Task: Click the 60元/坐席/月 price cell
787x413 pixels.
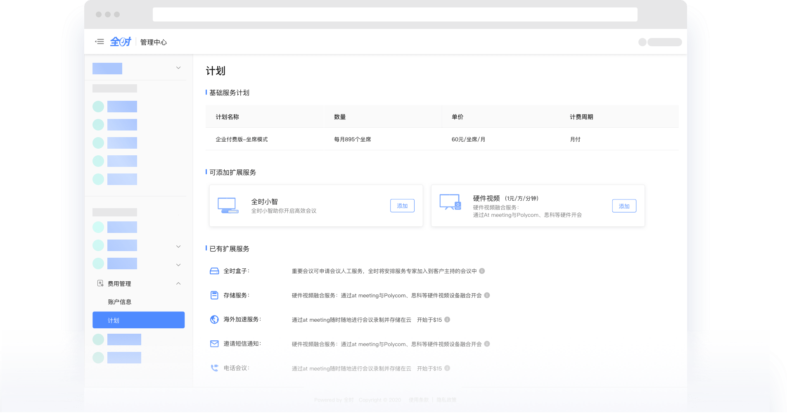Action: pos(468,139)
